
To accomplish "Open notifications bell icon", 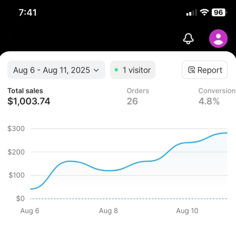I will point(188,39).
